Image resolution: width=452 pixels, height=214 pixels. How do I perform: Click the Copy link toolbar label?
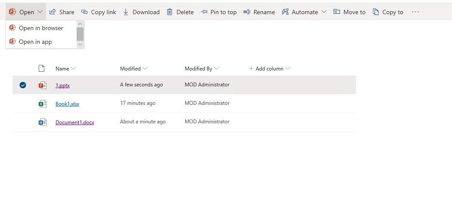[103, 12]
